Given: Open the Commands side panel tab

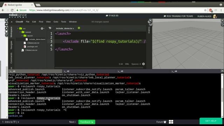Looking at the screenshot, I should pos(11,58).
